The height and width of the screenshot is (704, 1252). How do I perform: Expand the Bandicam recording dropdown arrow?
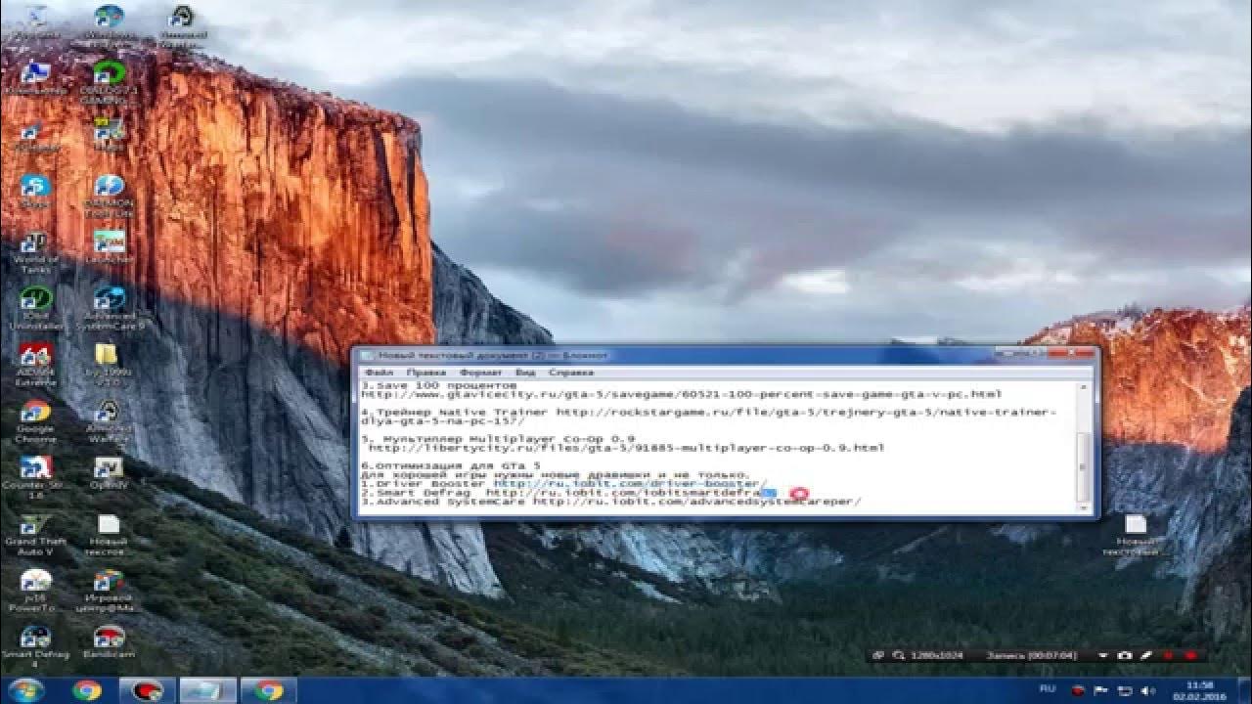[x=1103, y=655]
